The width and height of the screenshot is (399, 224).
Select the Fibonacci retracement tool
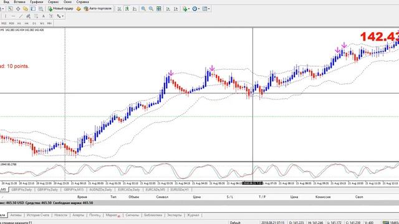[x=36, y=16]
